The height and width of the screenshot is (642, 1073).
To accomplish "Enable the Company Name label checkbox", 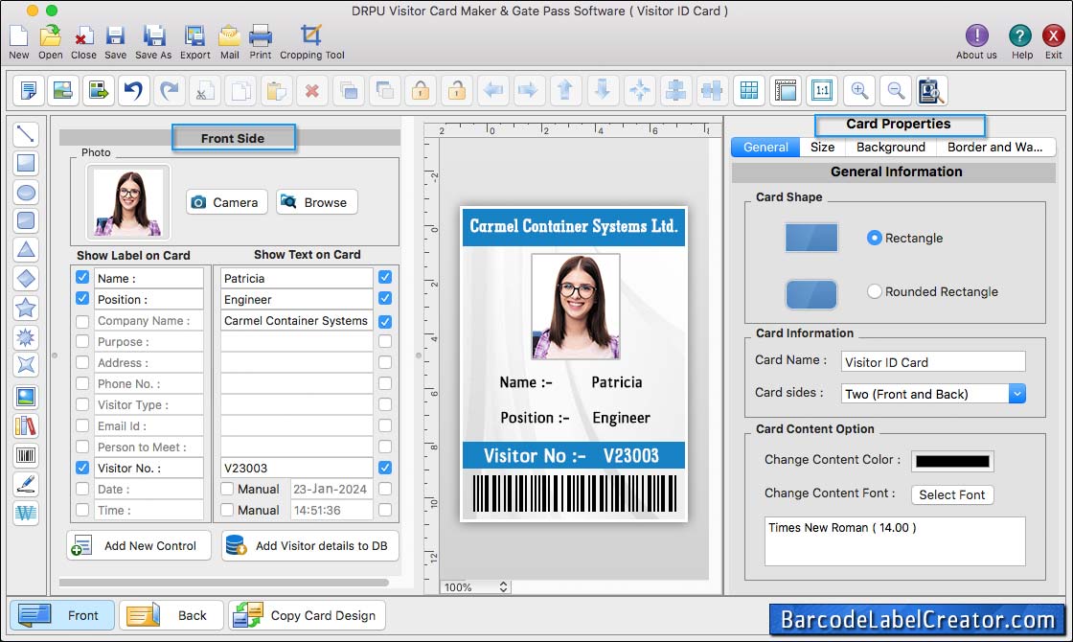I will (x=82, y=320).
